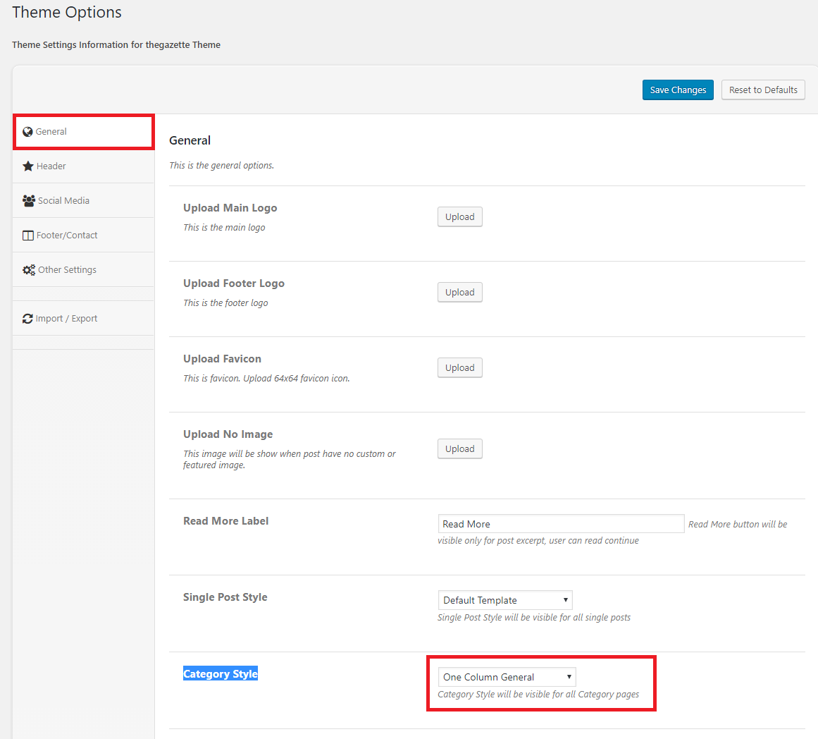Focus the Read More Label text field
Viewport: 818px width, 739px height.
560,524
